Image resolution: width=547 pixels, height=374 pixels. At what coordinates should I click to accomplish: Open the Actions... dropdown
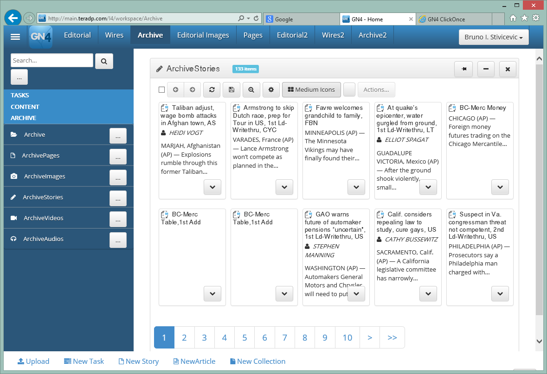click(x=376, y=89)
